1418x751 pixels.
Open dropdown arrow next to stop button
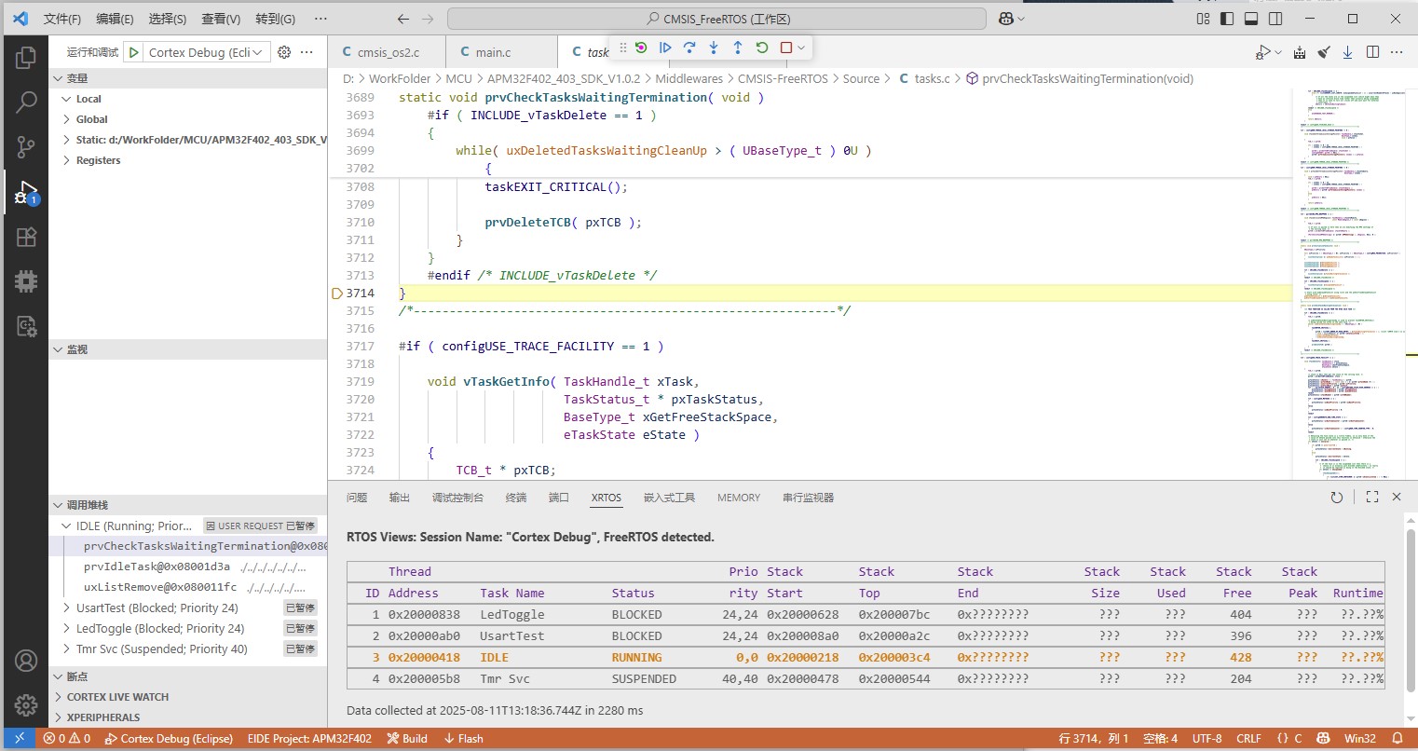click(x=801, y=48)
